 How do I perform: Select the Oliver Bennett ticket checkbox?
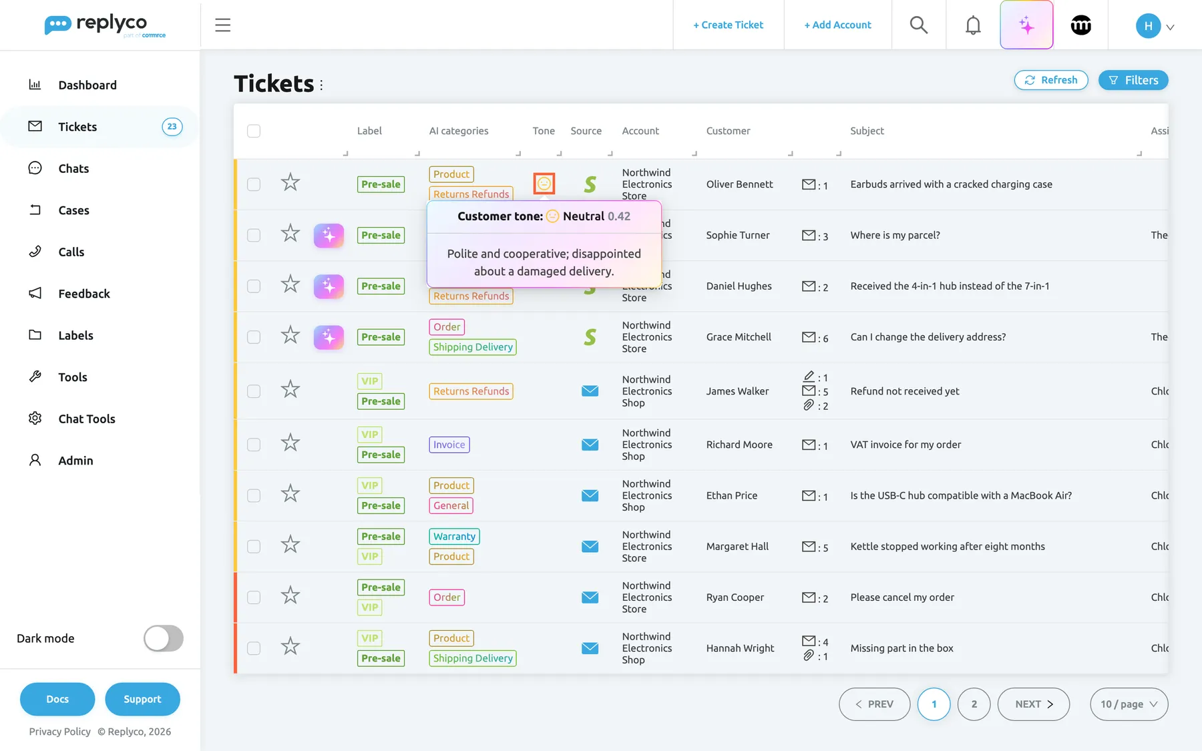click(x=254, y=184)
